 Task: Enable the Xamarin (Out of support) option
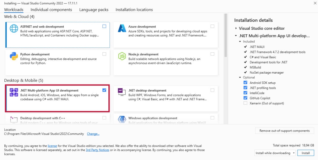click(x=246, y=103)
